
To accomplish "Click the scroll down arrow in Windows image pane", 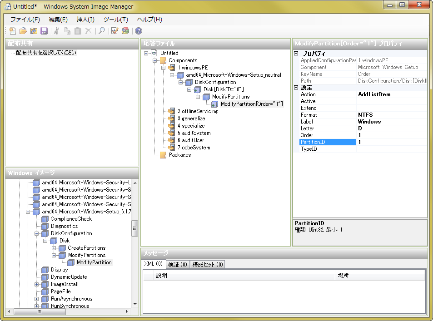I will (135, 304).
